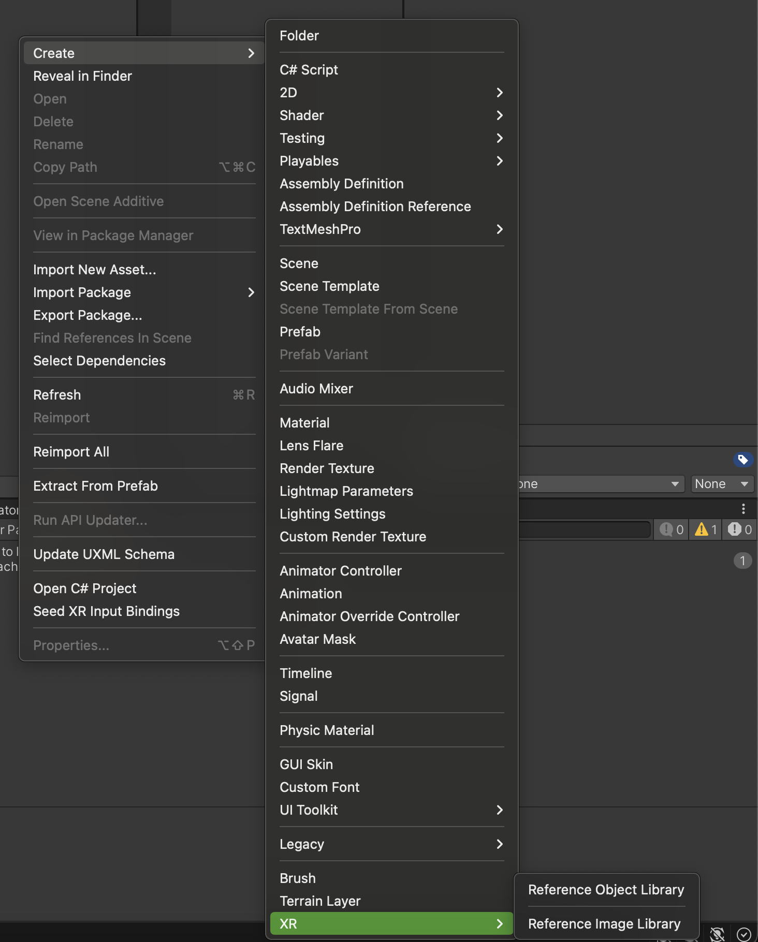
Task: Select Reveal in Finder
Action: 144,76
